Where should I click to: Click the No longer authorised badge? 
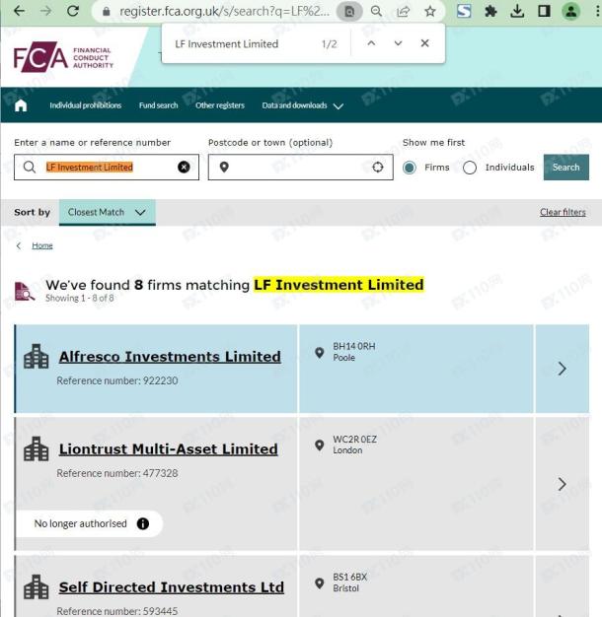click(90, 523)
